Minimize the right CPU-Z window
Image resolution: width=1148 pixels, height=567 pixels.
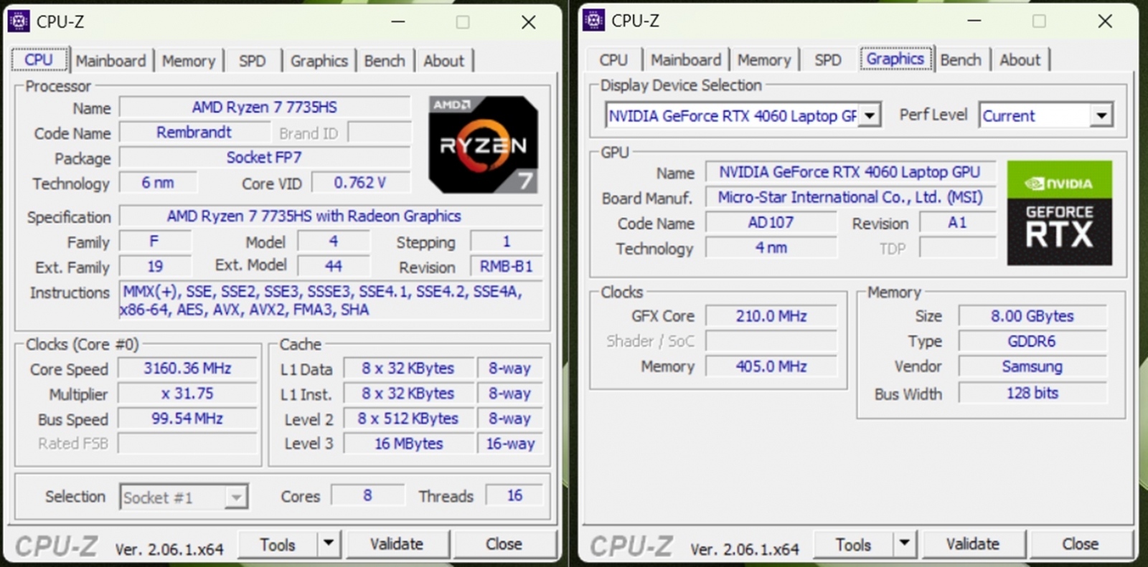(974, 22)
